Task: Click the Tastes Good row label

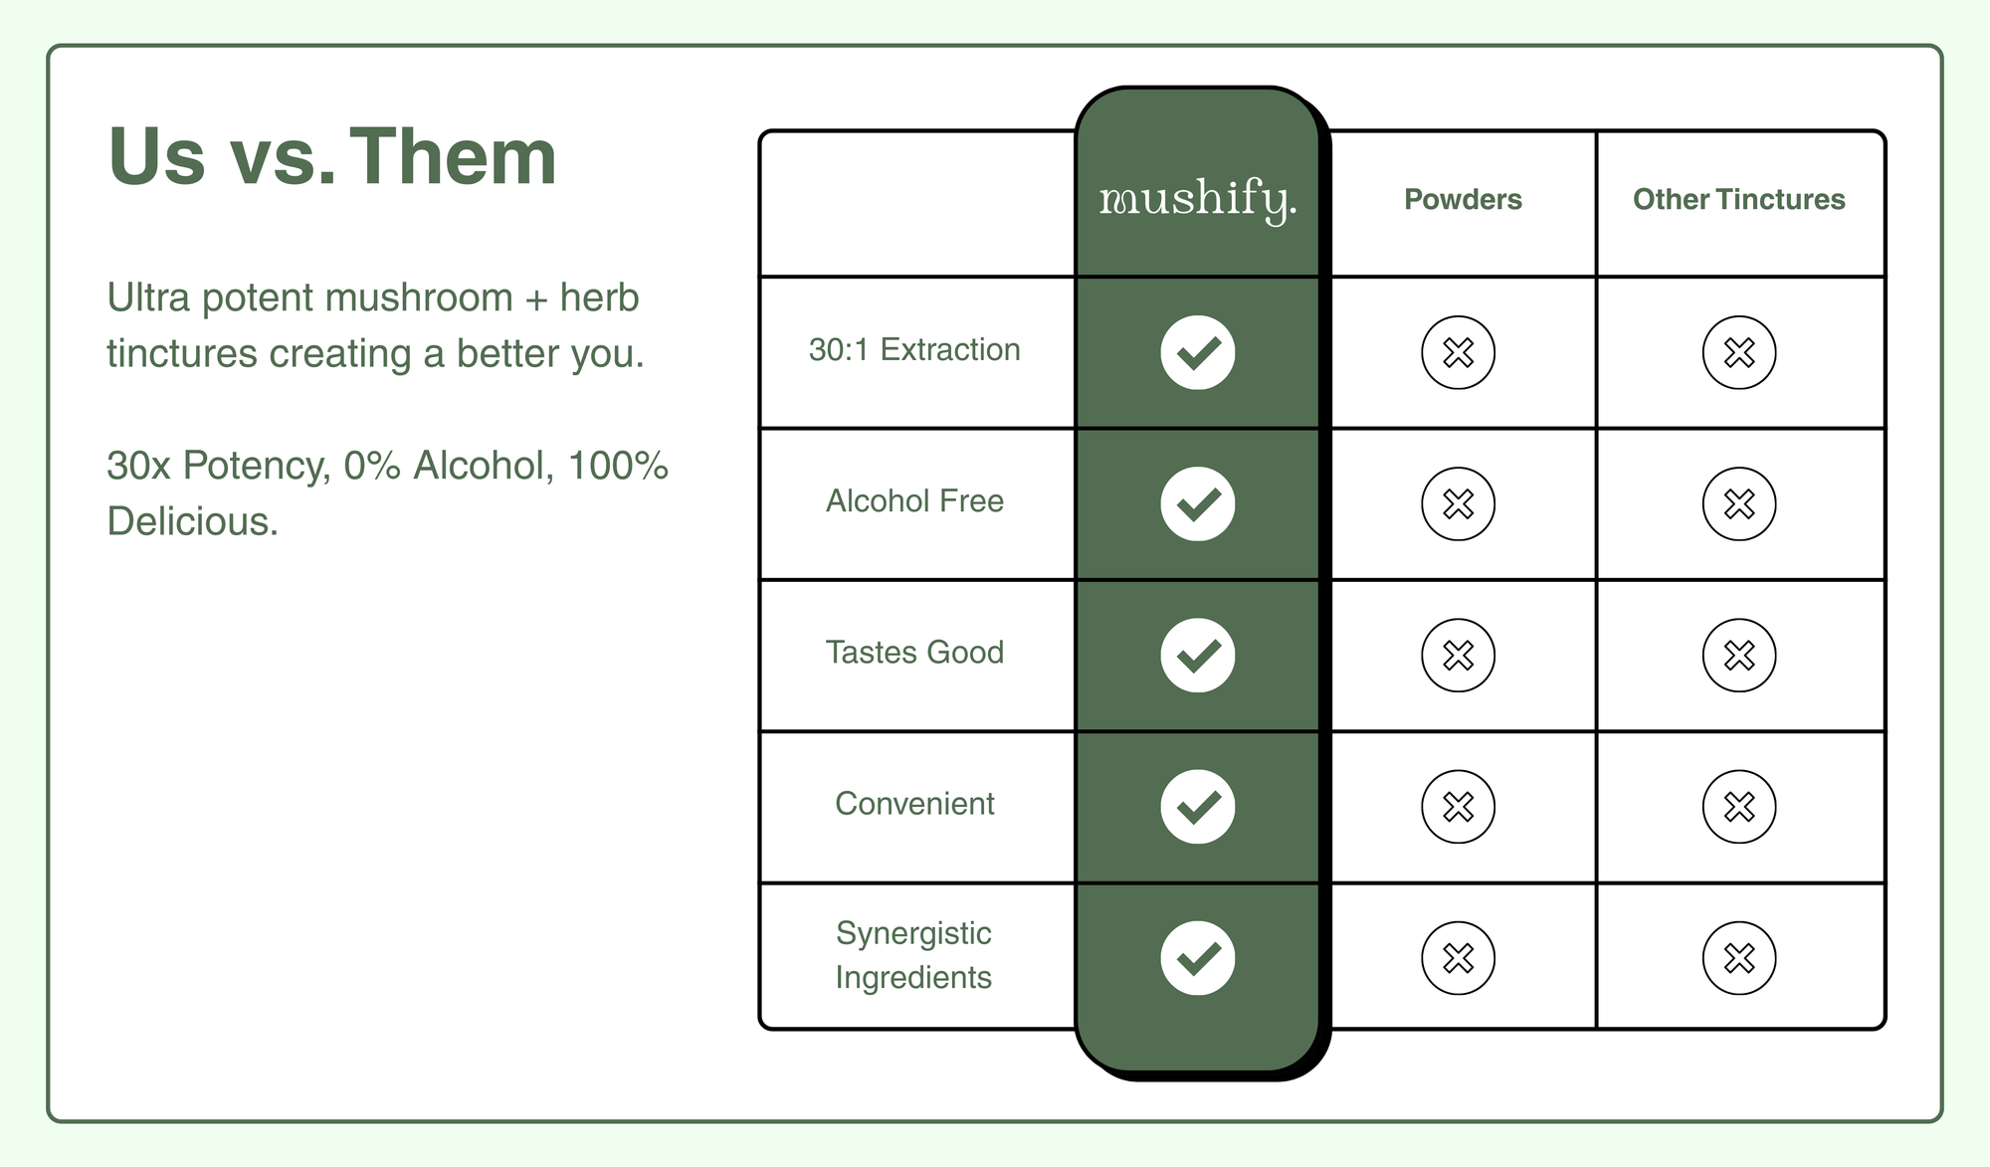Action: tap(914, 653)
